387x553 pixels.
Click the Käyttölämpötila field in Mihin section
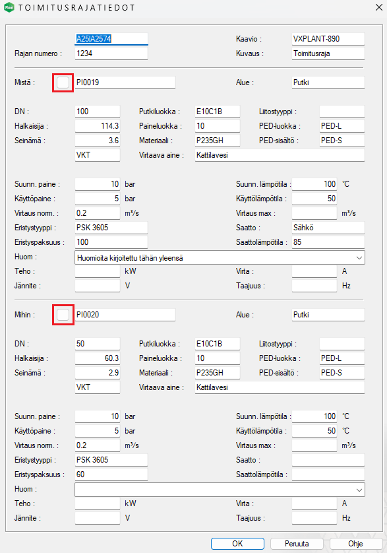[x=314, y=431]
